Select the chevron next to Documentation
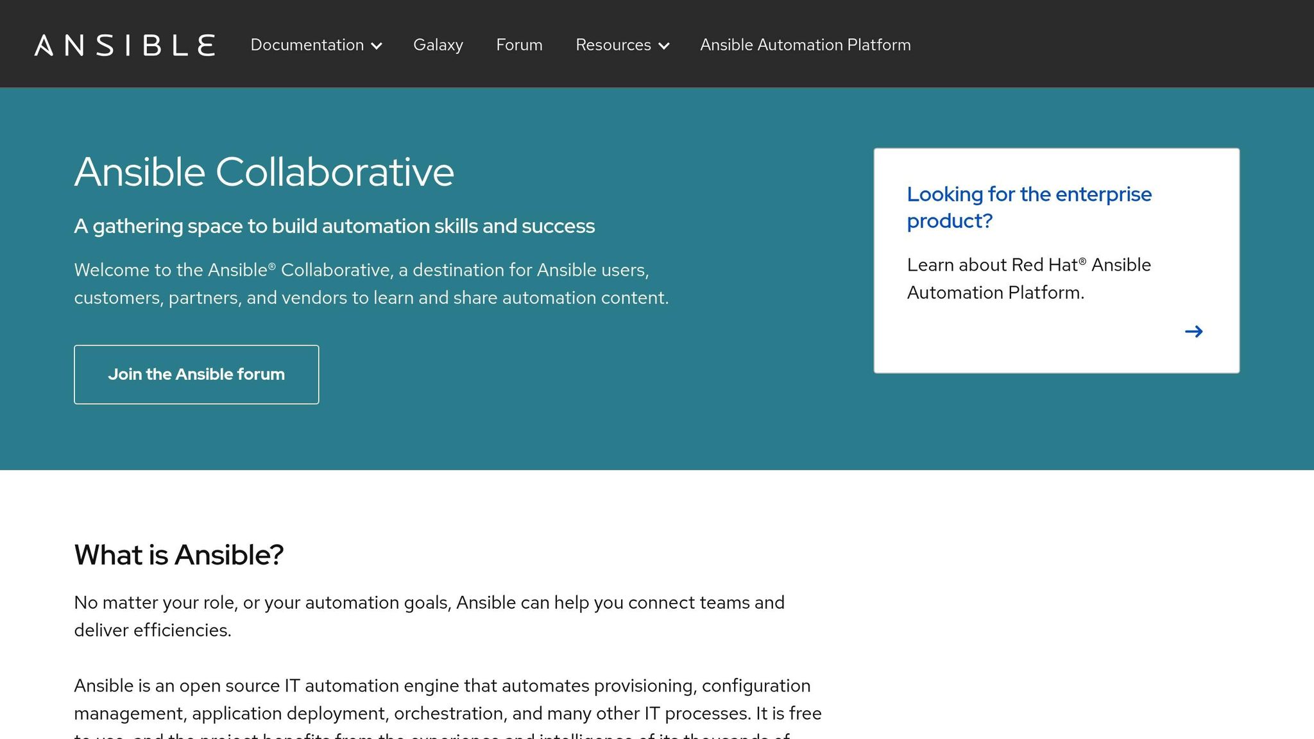Image resolution: width=1314 pixels, height=739 pixels. click(378, 46)
